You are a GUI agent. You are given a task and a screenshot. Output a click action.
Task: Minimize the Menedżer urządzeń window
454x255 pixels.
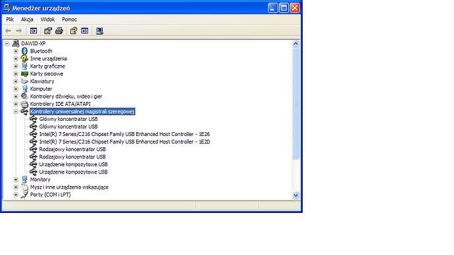[x=273, y=8]
